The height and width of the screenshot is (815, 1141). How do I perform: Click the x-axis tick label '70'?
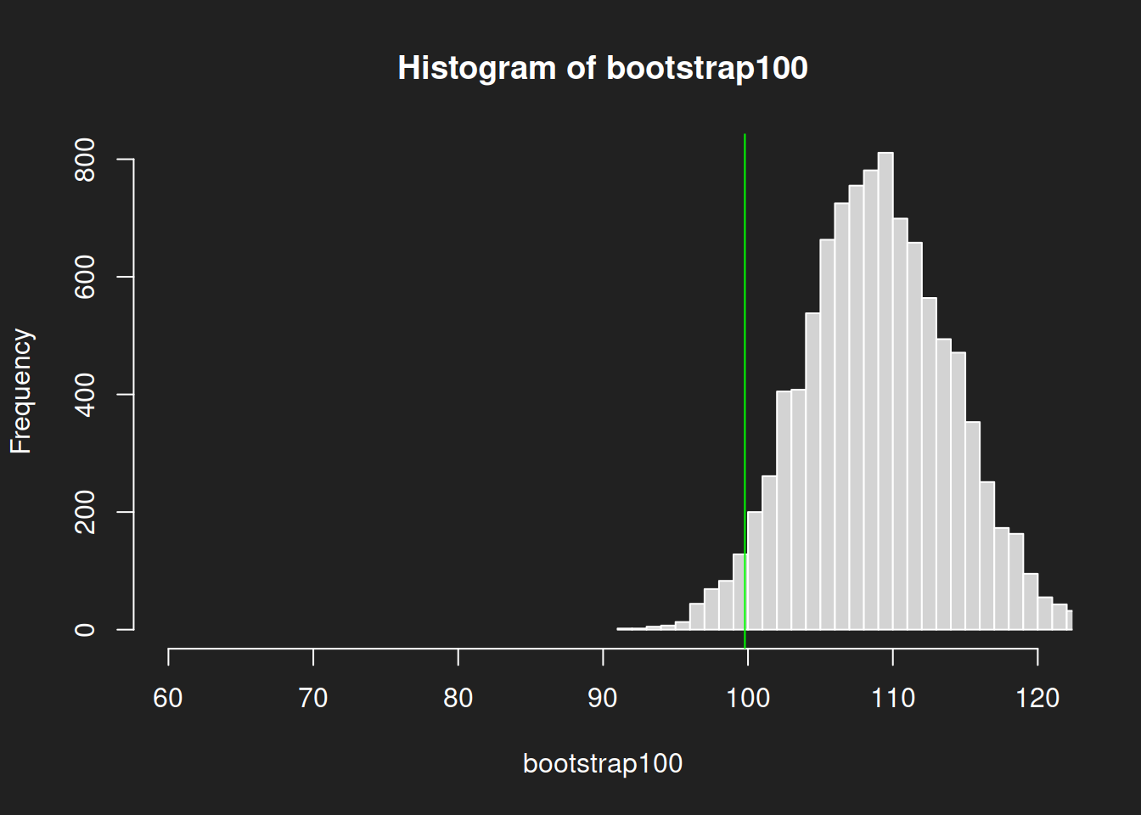click(x=313, y=699)
